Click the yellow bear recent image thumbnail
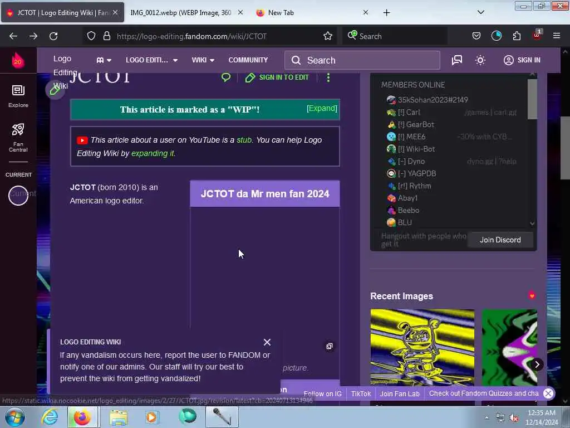 pyautogui.click(x=422, y=347)
